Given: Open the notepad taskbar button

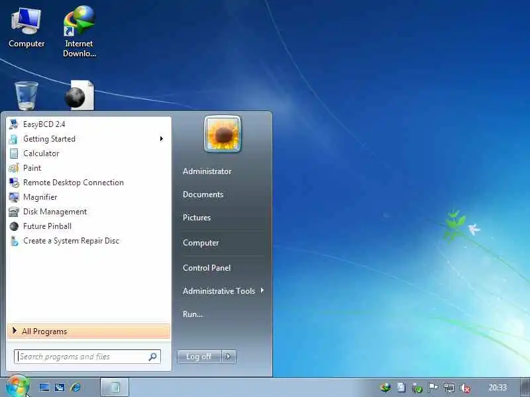Looking at the screenshot, I should point(115,387).
